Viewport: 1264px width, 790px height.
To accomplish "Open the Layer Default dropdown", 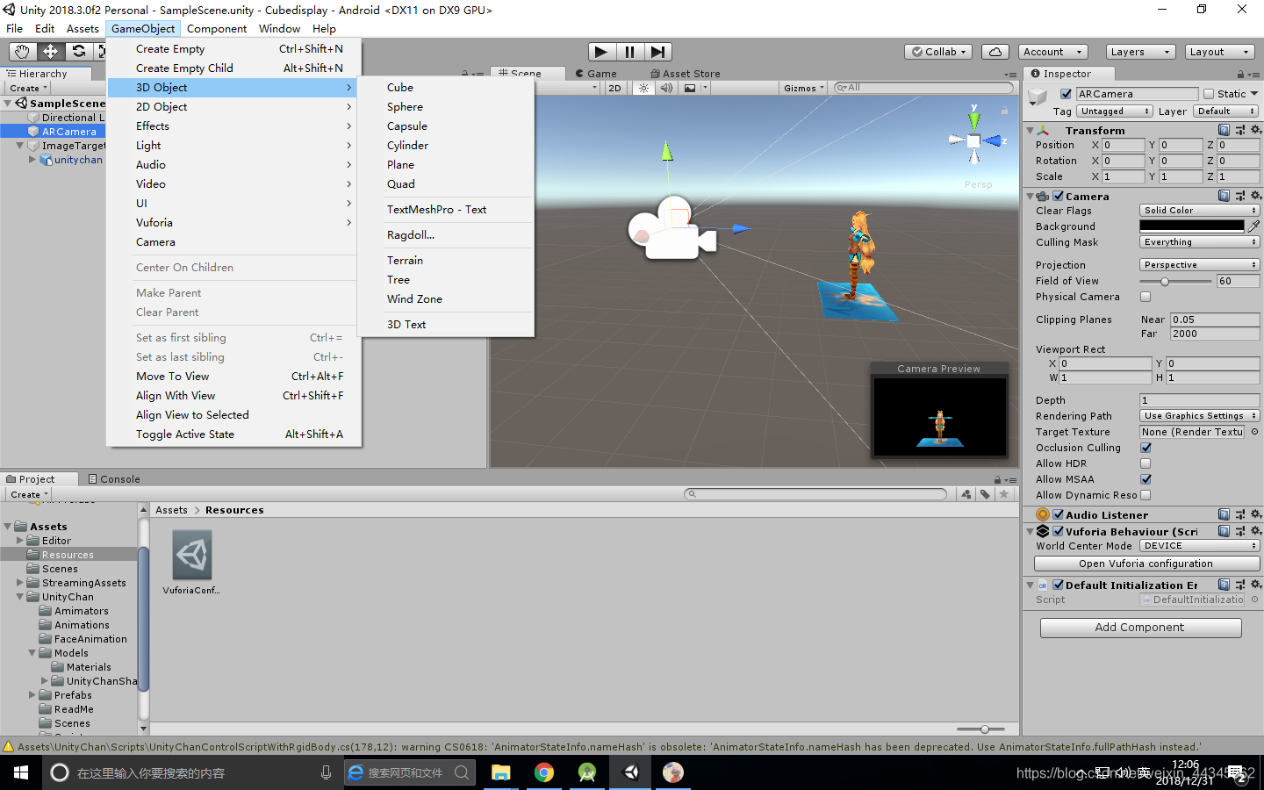I will coord(1225,111).
